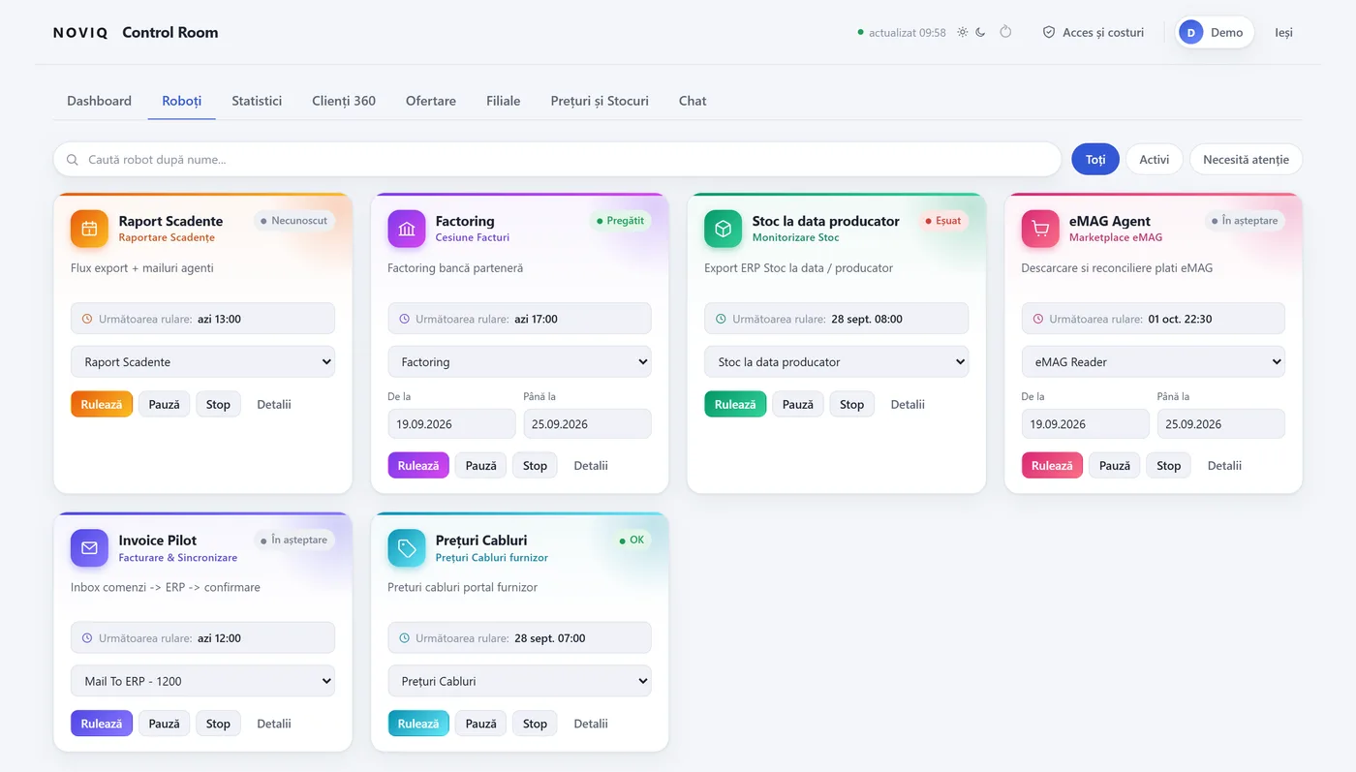Click the refresh icon beside theme icons
The height and width of the screenshot is (772, 1356).
point(1005,32)
